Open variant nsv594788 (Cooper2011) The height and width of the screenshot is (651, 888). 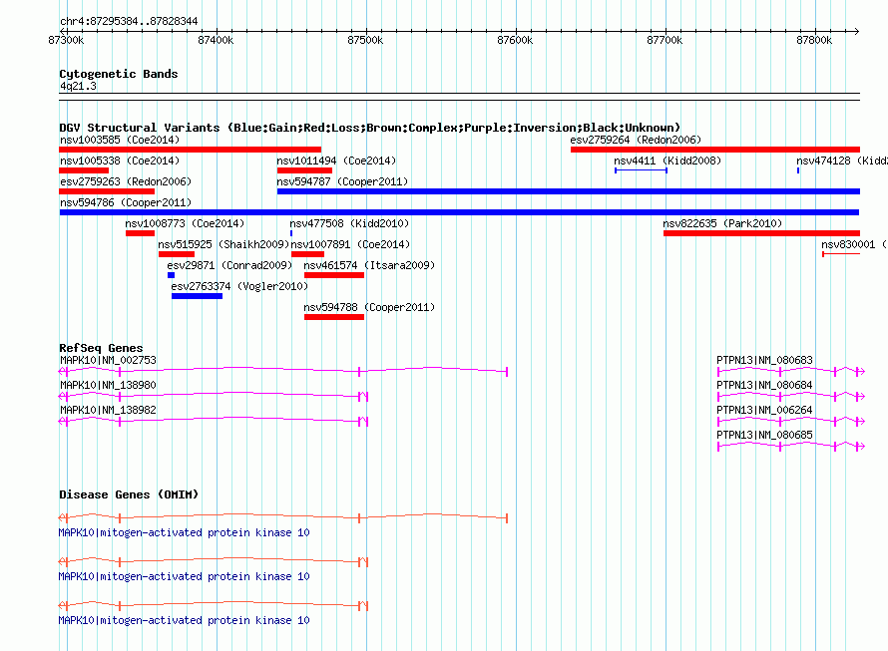[x=369, y=307]
